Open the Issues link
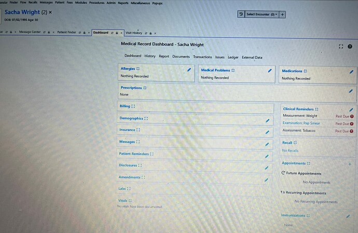The width and height of the screenshot is (358, 233). click(219, 57)
